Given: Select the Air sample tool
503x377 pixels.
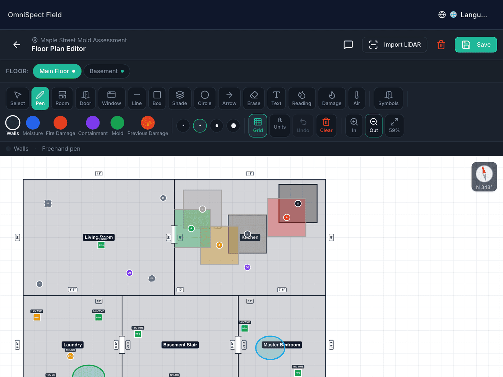Looking at the screenshot, I should [x=356, y=98].
